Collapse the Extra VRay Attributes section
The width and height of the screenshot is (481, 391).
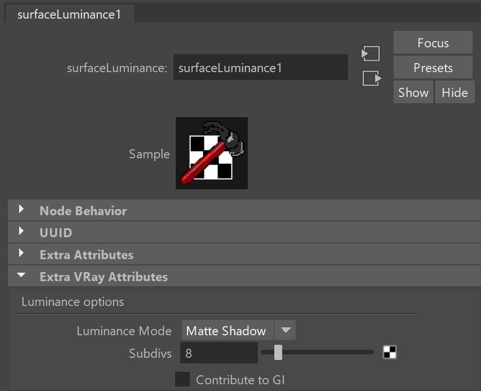pos(21,276)
